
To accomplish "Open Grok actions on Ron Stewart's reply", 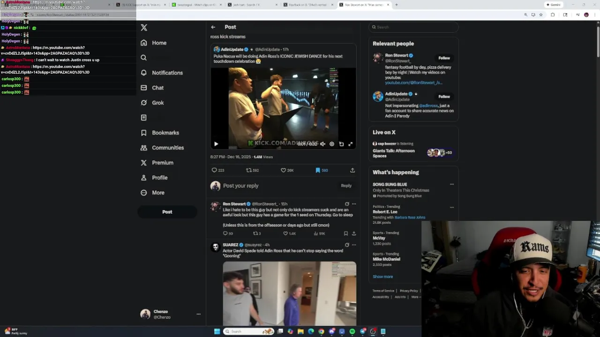I will [x=347, y=204].
